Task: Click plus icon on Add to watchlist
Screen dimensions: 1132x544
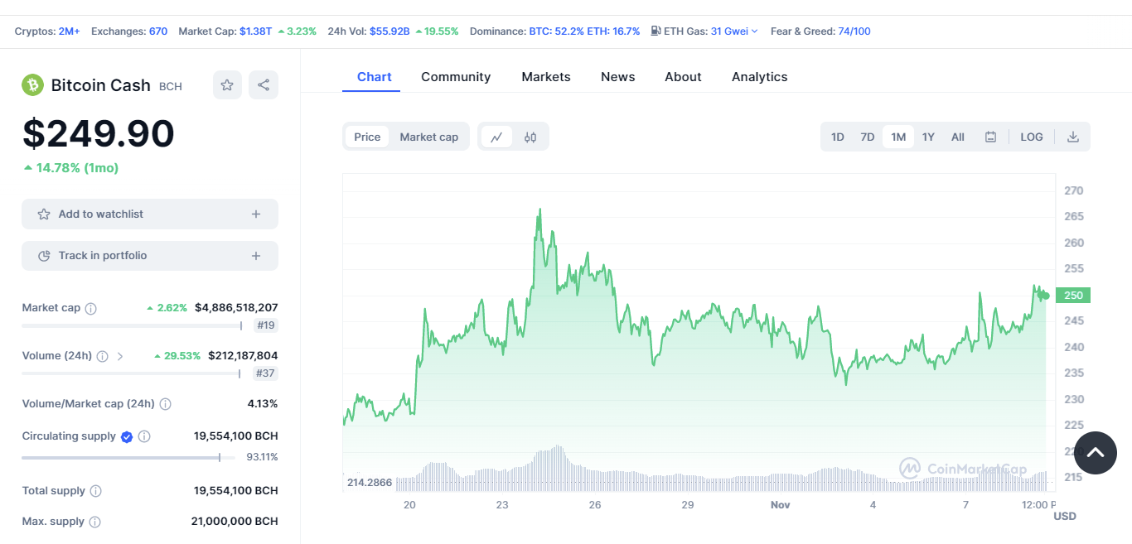Action: point(256,214)
